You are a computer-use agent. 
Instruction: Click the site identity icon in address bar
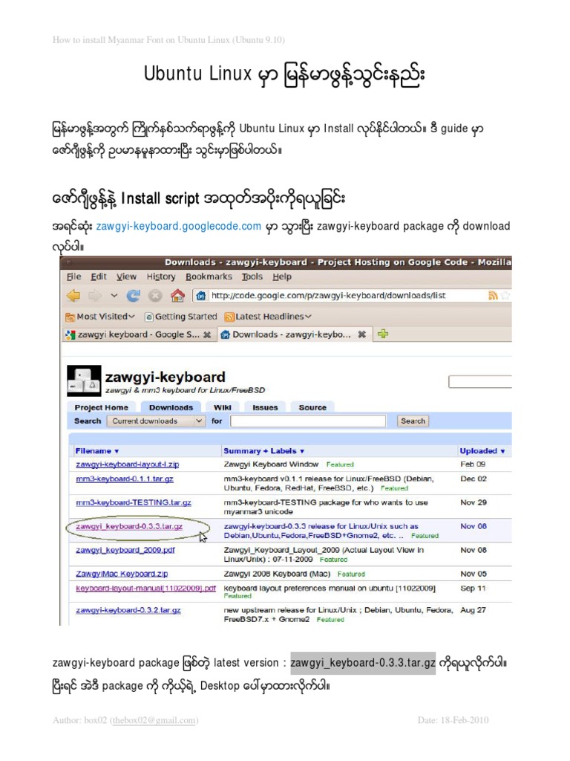click(201, 296)
